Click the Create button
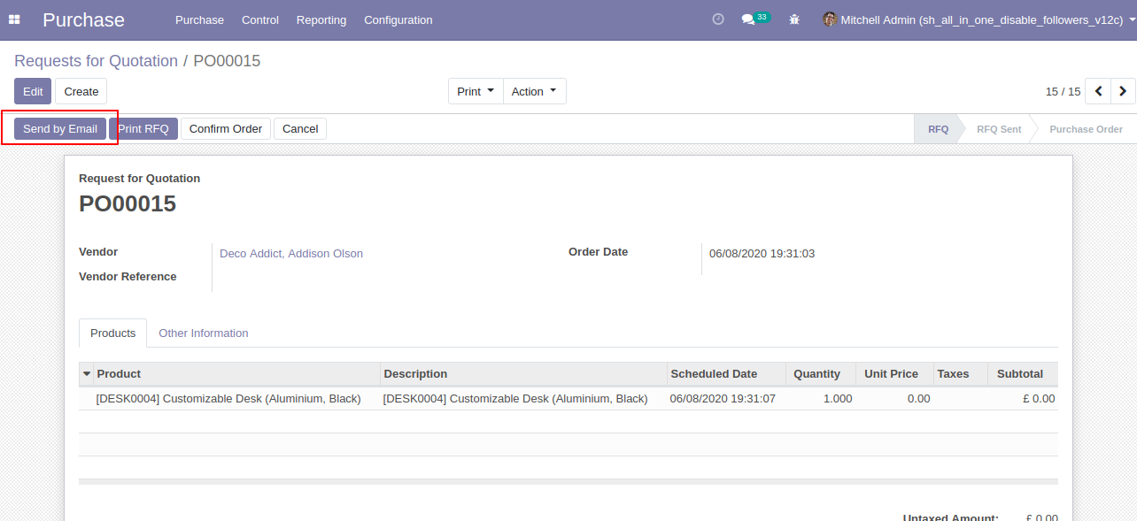 coord(81,91)
